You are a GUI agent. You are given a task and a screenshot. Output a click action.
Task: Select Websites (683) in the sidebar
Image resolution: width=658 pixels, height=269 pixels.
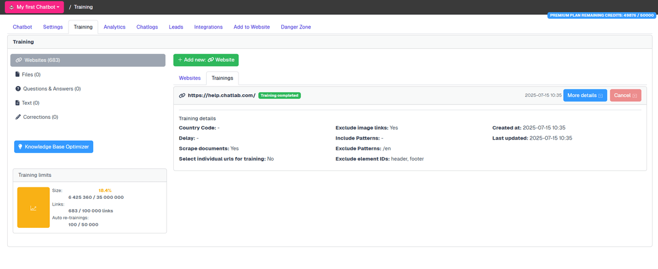[x=88, y=60]
